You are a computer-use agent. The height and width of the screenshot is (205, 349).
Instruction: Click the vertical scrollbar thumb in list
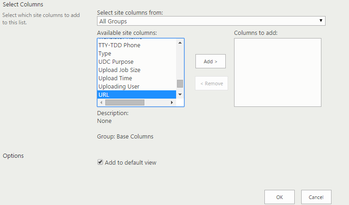pos(180,83)
